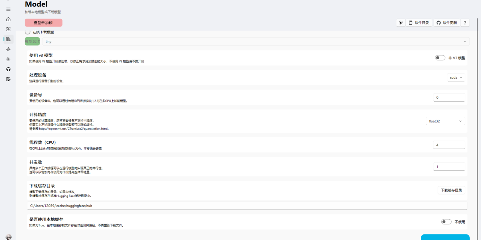Enable the 使用 v3 模型 switch
This screenshot has width=481, height=240.
pyautogui.click(x=440, y=58)
